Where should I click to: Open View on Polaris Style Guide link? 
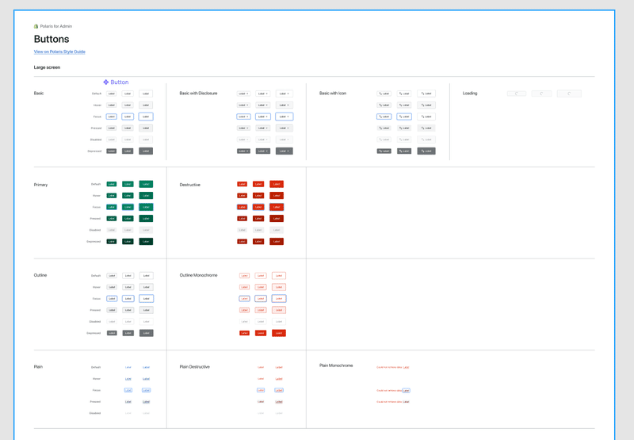click(x=59, y=52)
